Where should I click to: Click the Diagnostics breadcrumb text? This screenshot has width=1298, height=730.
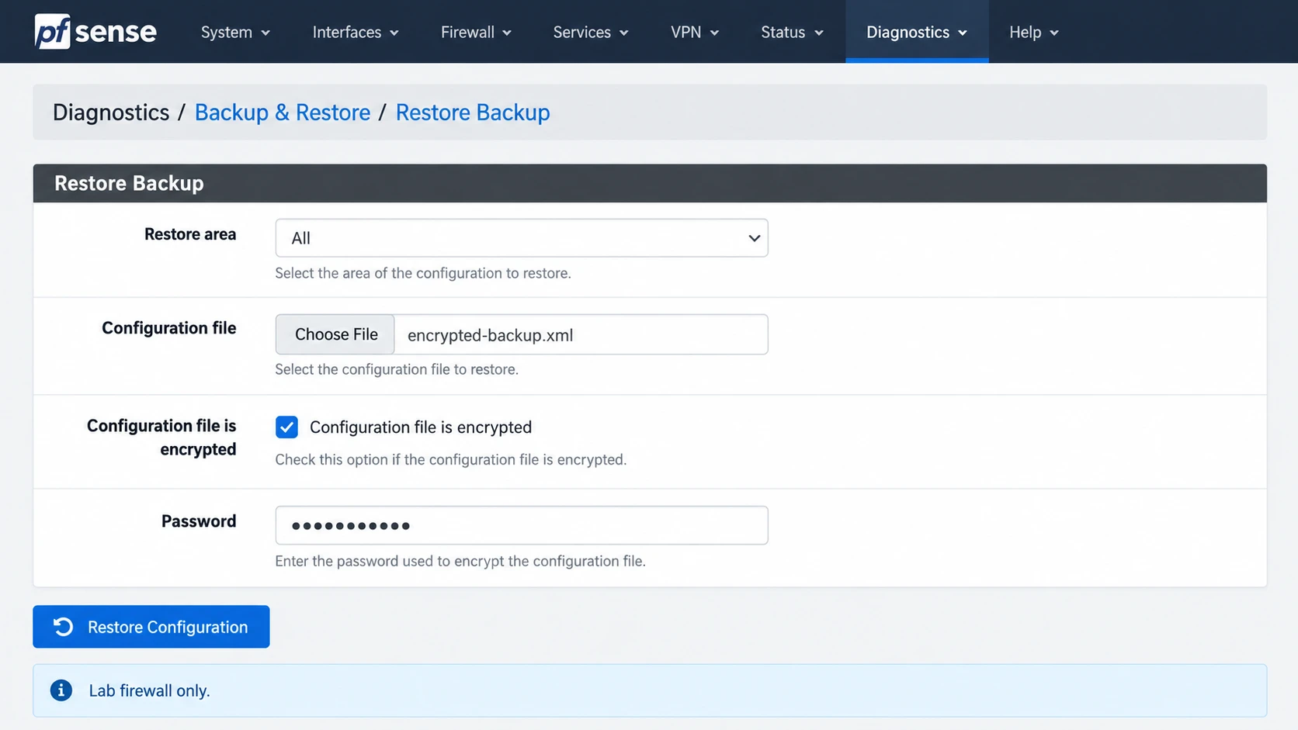click(111, 112)
